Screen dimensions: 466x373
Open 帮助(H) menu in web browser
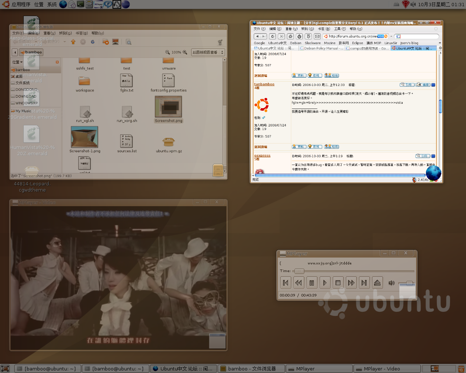[x=356, y=29]
